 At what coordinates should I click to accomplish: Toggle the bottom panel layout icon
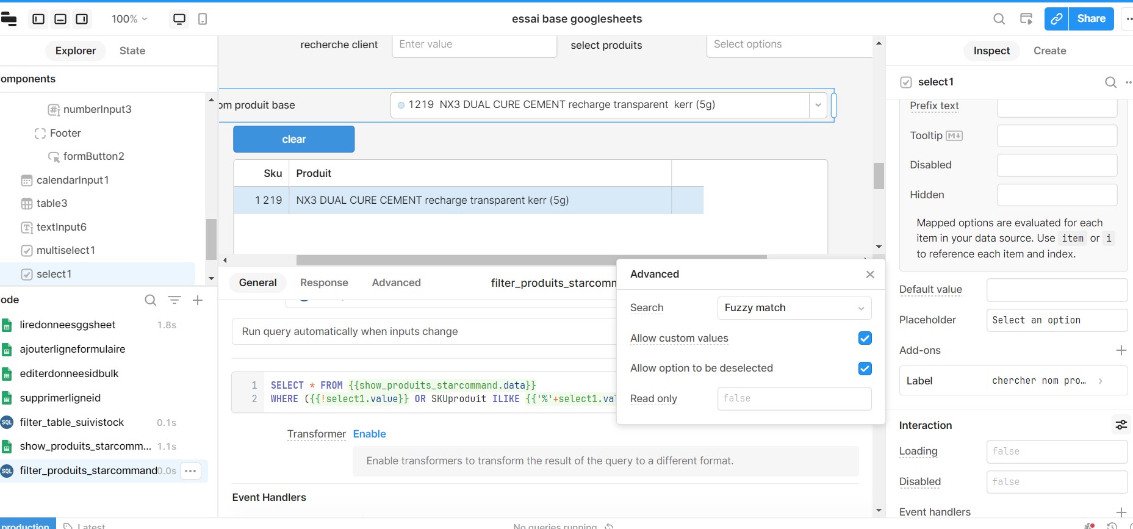pos(60,19)
